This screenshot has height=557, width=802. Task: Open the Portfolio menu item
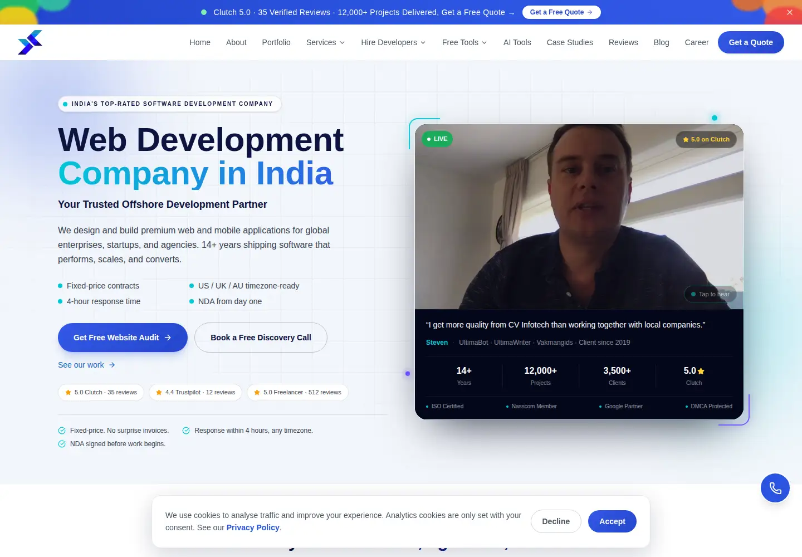(x=276, y=42)
